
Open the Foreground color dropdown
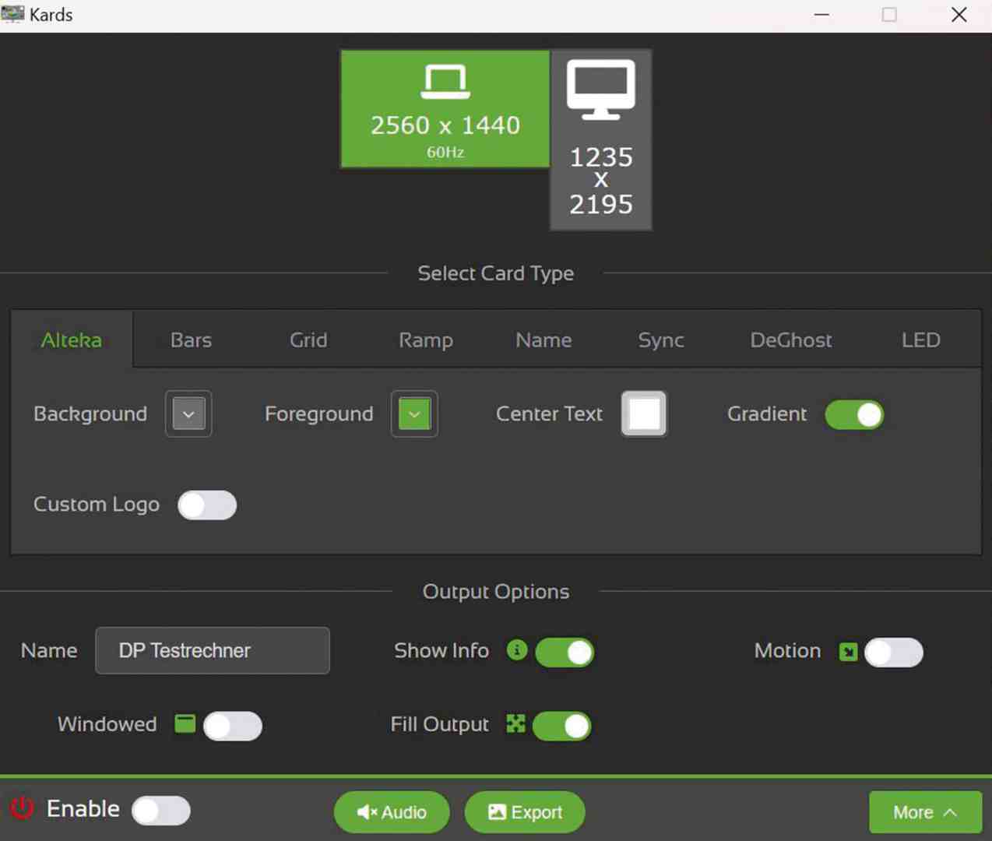(413, 413)
